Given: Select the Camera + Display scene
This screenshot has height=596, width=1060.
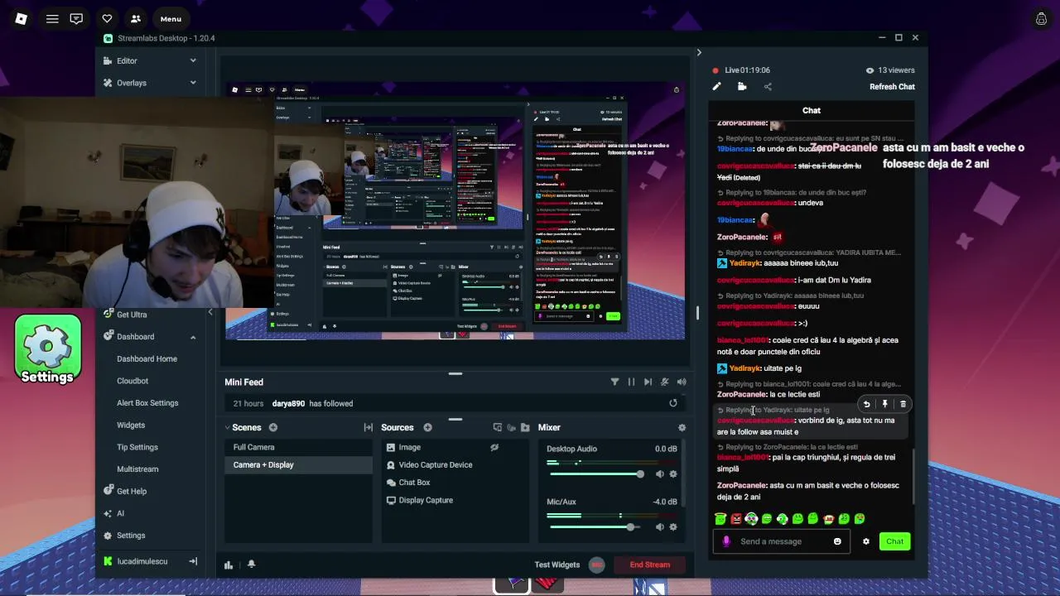Looking at the screenshot, I should point(299,464).
